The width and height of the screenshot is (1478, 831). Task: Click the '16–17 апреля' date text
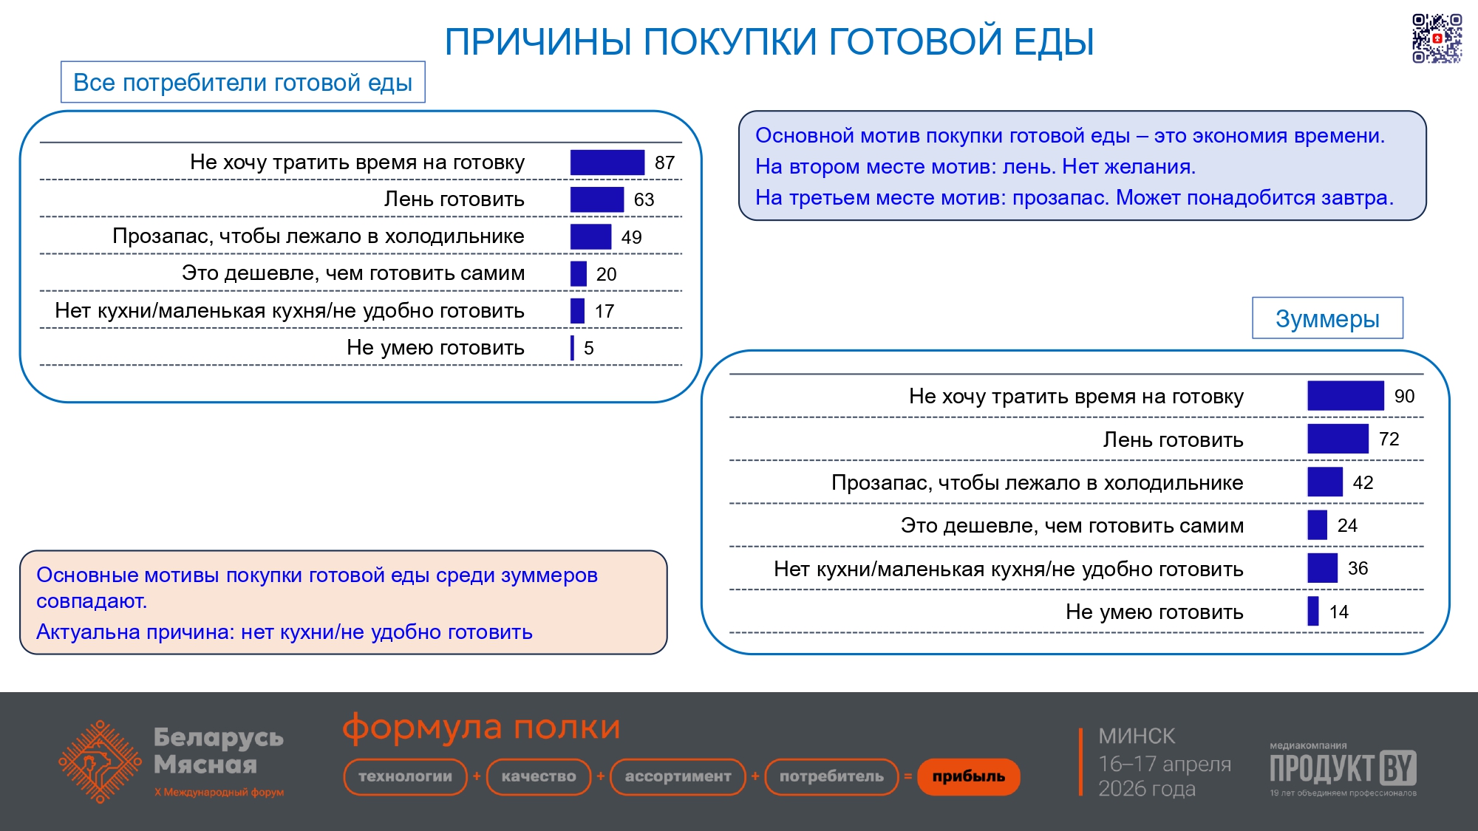coord(1165,763)
